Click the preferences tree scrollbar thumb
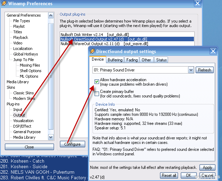Image resolution: width=222 pixels, height=181 pixels. click(51, 76)
